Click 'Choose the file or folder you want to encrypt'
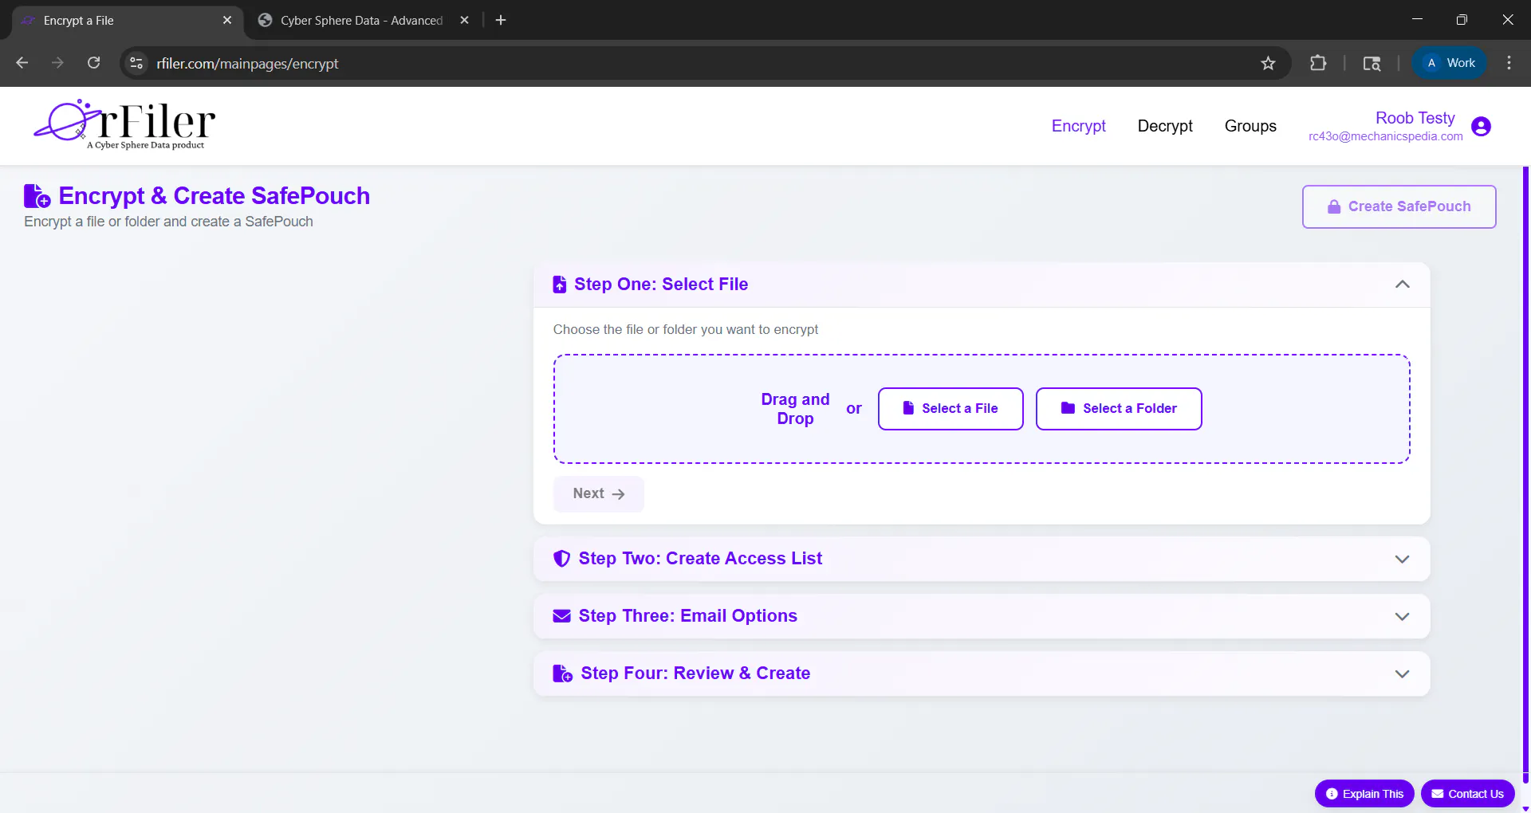The height and width of the screenshot is (813, 1531). (686, 329)
